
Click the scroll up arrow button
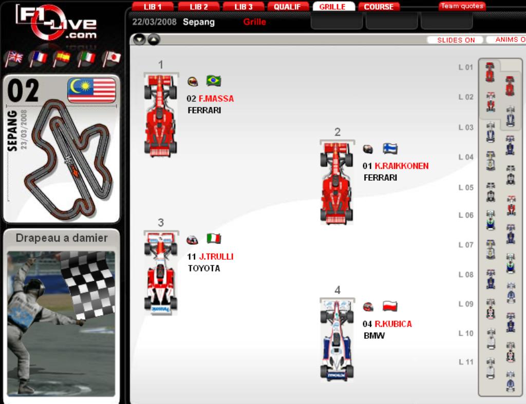[x=154, y=40]
